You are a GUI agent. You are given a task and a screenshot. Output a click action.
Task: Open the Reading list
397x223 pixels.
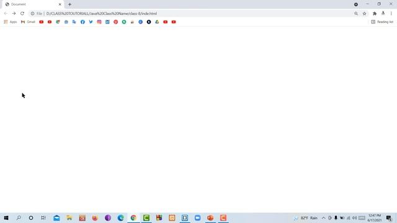[x=382, y=22]
